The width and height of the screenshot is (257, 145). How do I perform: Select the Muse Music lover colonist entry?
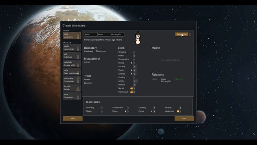click(x=72, y=35)
